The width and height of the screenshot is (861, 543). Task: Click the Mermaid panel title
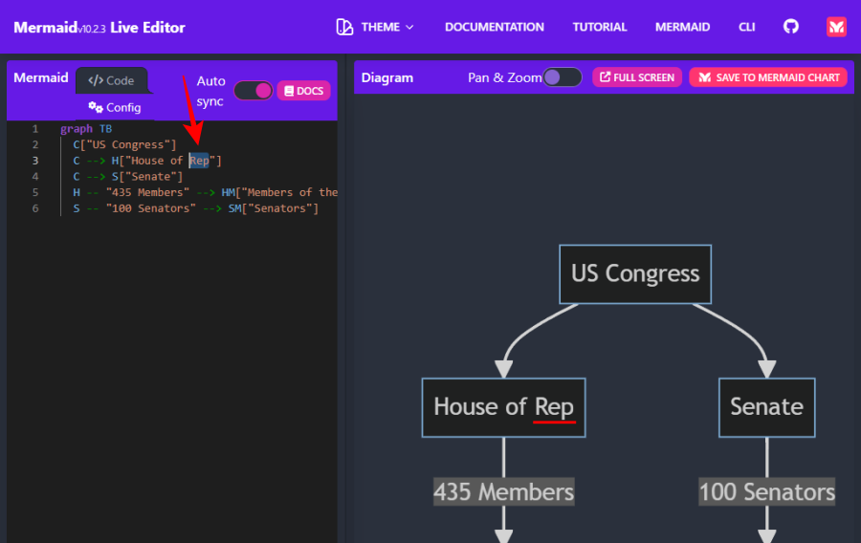[x=40, y=77]
